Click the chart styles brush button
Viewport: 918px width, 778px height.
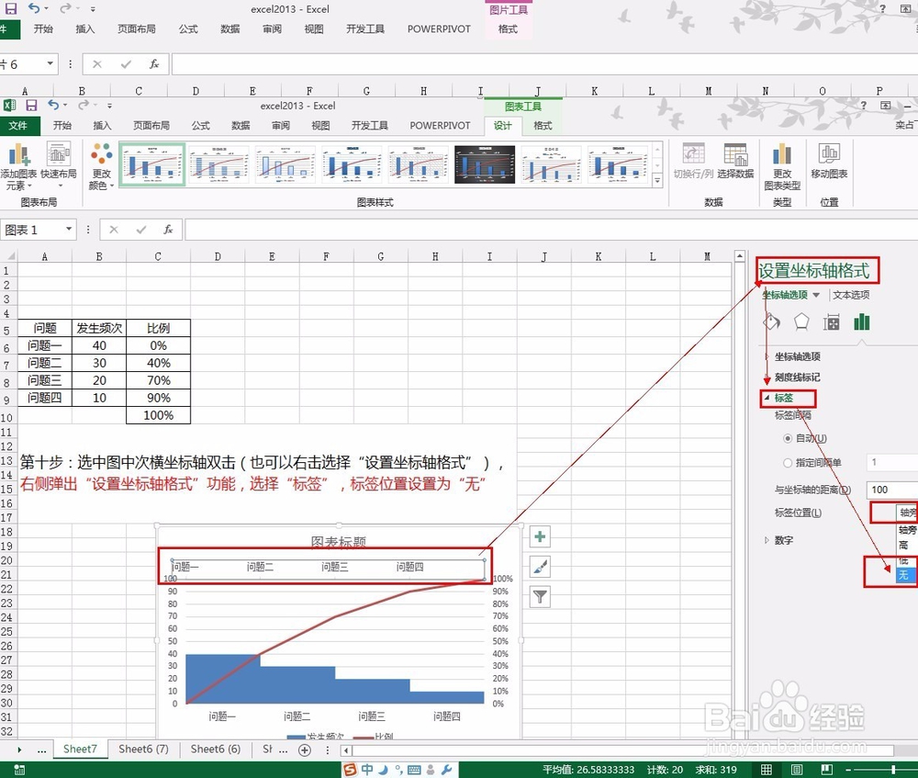pos(540,567)
